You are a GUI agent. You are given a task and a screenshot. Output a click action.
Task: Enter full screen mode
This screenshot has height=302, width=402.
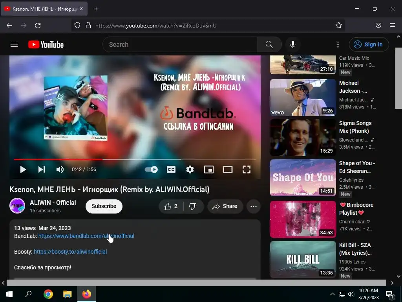[247, 169]
